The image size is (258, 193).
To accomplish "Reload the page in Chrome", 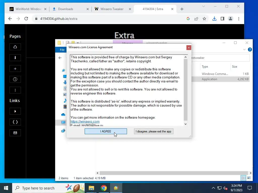I will pyautogui.click(x=26, y=19).
